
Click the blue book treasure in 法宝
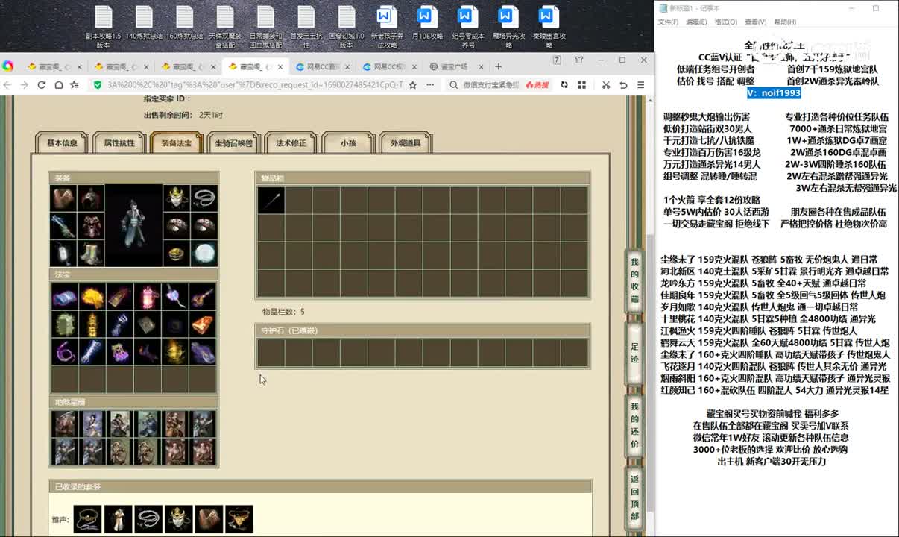click(65, 297)
